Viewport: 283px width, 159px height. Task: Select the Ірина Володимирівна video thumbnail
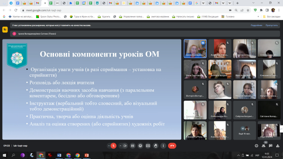pos(195,49)
